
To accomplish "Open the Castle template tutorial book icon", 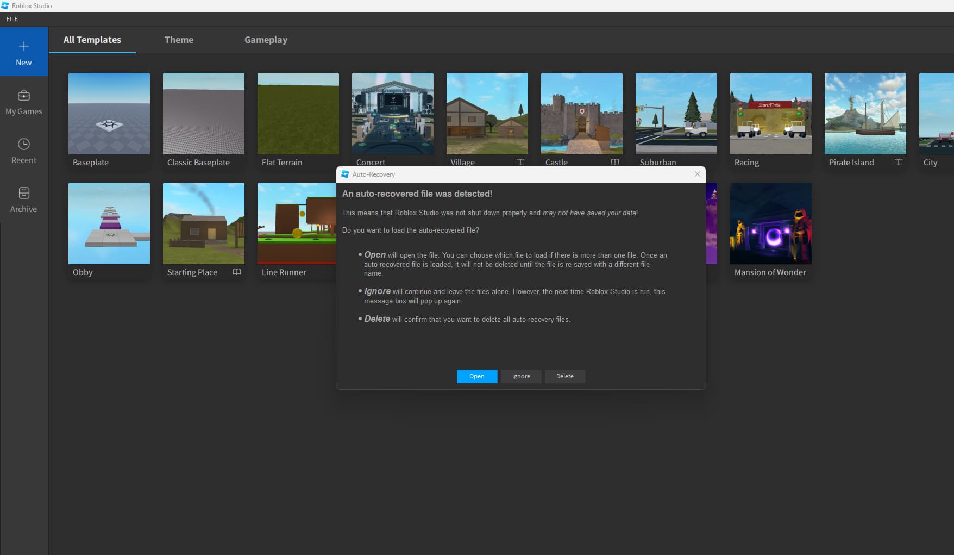I will click(x=614, y=162).
